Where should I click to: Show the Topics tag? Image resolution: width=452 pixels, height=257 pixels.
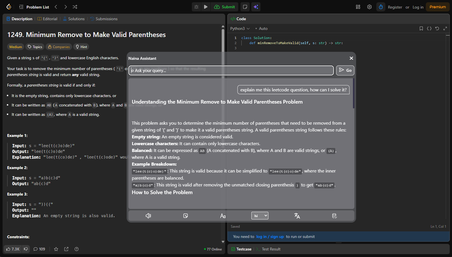pos(35,47)
